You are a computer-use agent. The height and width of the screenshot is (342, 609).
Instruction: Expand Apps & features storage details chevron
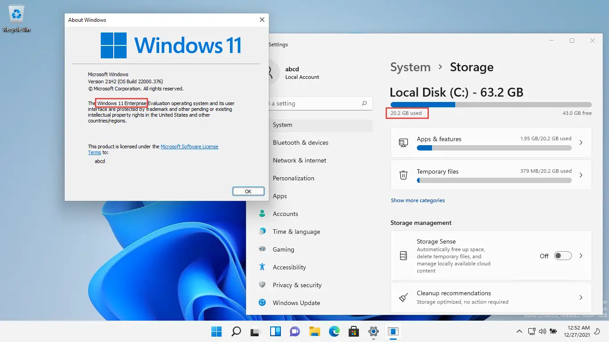click(581, 142)
